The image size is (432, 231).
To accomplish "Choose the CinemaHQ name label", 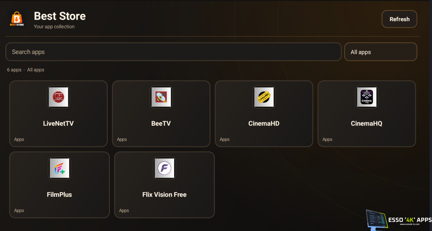I will [367, 124].
